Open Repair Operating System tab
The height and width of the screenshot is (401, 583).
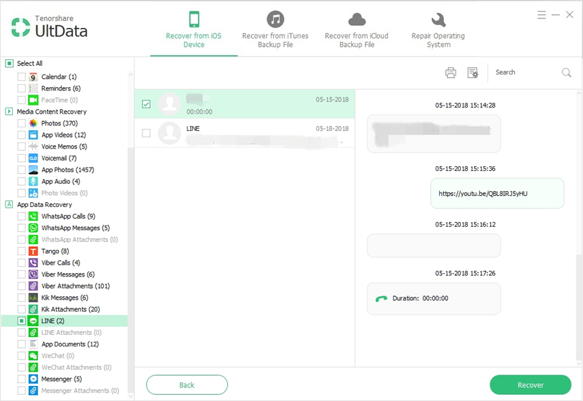[x=438, y=30]
